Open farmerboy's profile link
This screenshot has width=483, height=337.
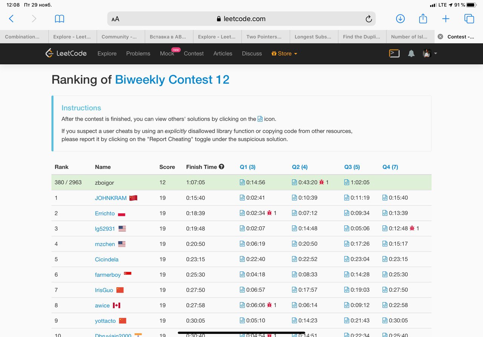click(x=108, y=275)
